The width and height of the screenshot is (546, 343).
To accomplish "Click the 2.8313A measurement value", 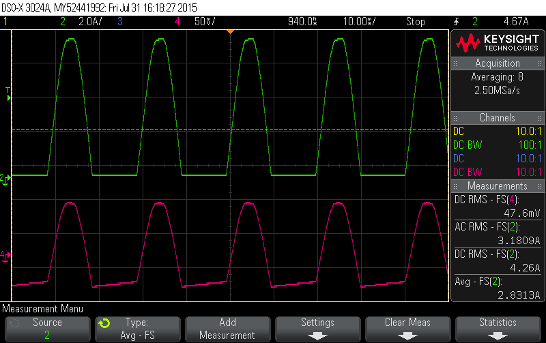I will [x=519, y=295].
